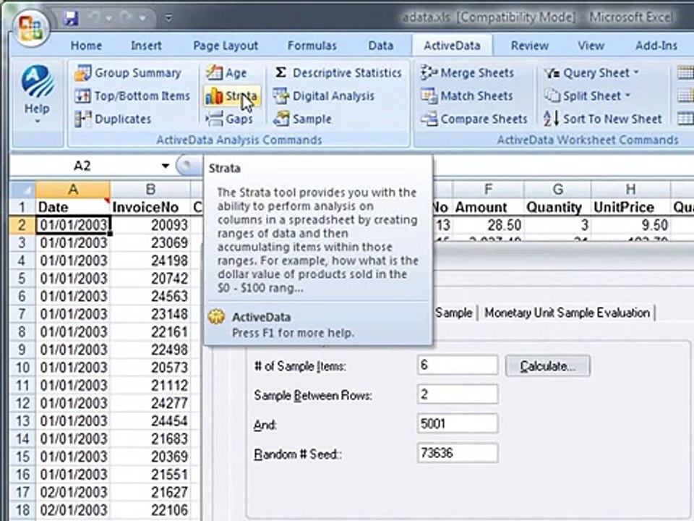Open the Age analysis tool
The height and width of the screenshot is (521, 694).
click(x=226, y=72)
